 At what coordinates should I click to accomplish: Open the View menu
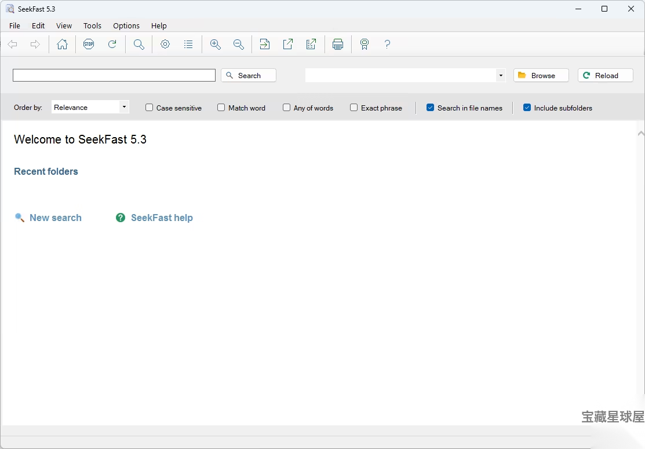(x=64, y=25)
